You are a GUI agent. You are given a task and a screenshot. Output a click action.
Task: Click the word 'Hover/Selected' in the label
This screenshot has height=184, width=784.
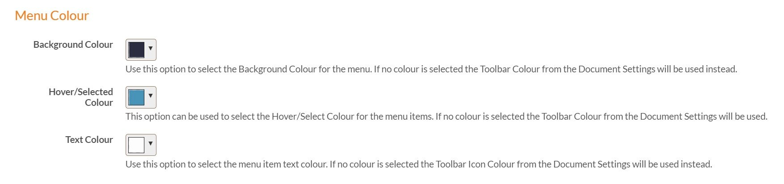pos(81,92)
